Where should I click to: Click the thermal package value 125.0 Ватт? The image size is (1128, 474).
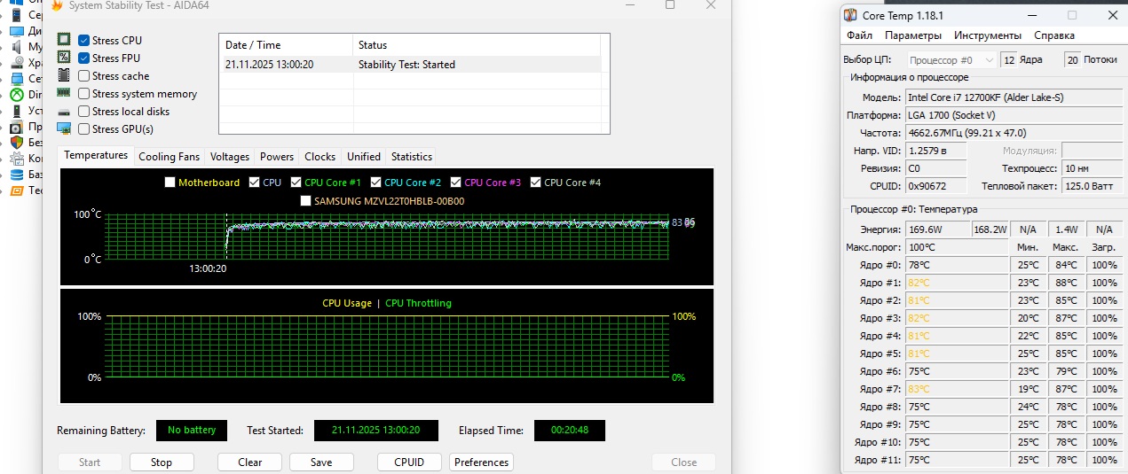coord(1091,186)
